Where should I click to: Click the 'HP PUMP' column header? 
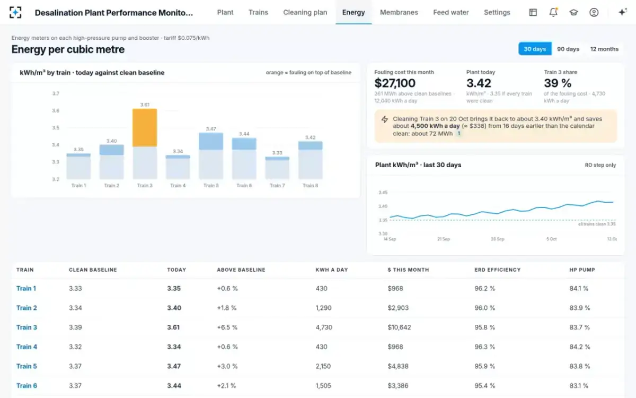[582, 270]
